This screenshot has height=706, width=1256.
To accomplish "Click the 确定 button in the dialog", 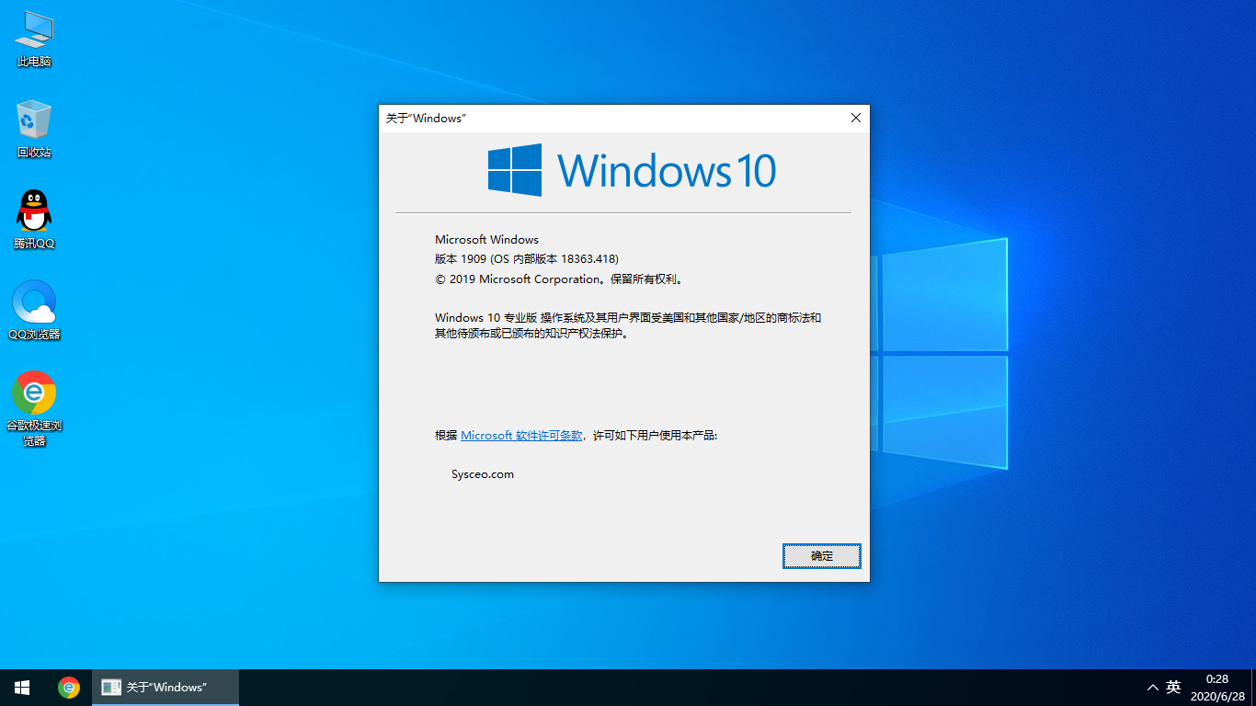I will [x=822, y=556].
